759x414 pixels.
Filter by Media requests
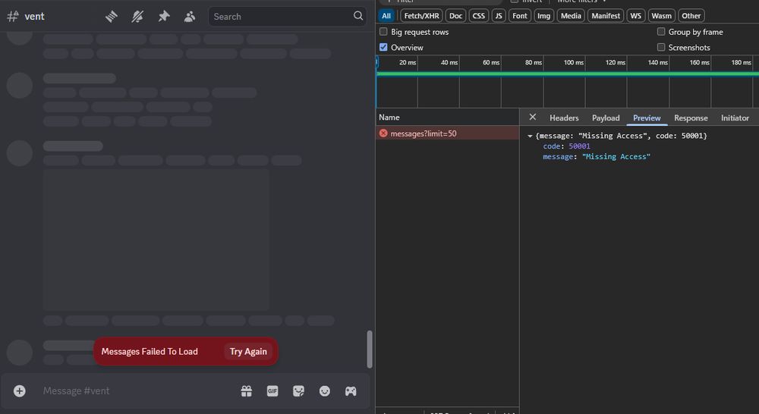[x=571, y=15]
